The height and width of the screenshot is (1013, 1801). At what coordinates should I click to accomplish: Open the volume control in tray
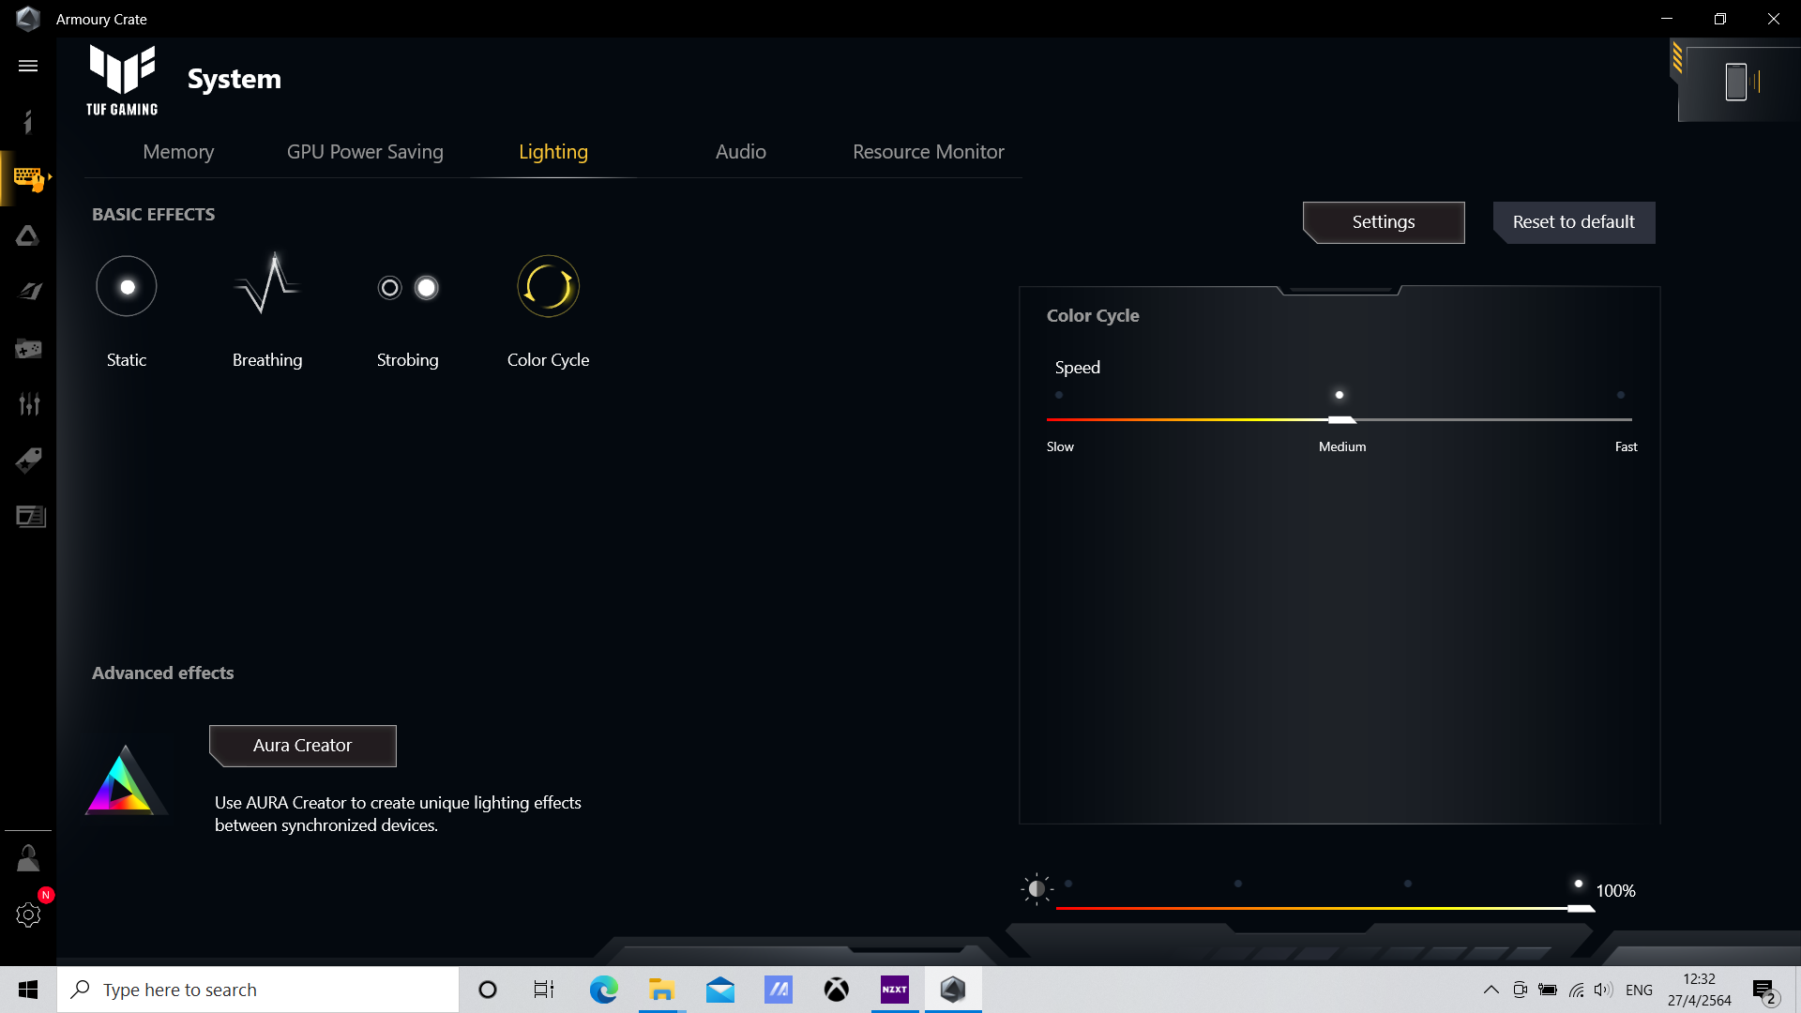tap(1603, 990)
